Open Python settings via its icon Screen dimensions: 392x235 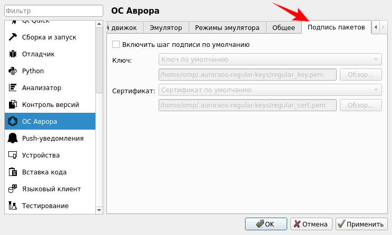[13, 71]
